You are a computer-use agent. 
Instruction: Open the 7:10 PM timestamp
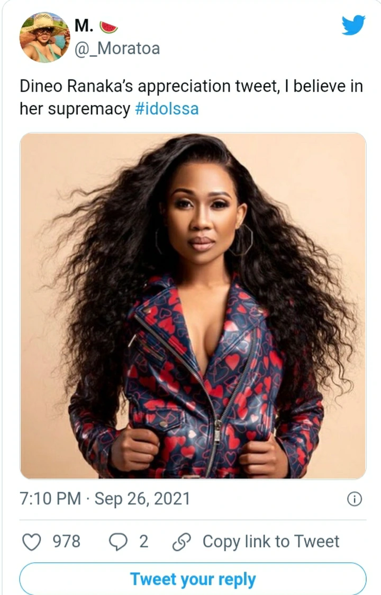50,499
